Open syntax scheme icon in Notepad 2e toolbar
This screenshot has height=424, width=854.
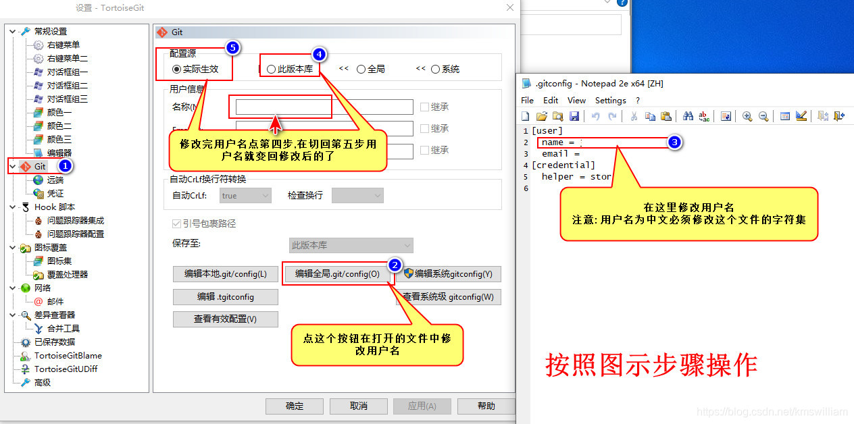pos(785,116)
